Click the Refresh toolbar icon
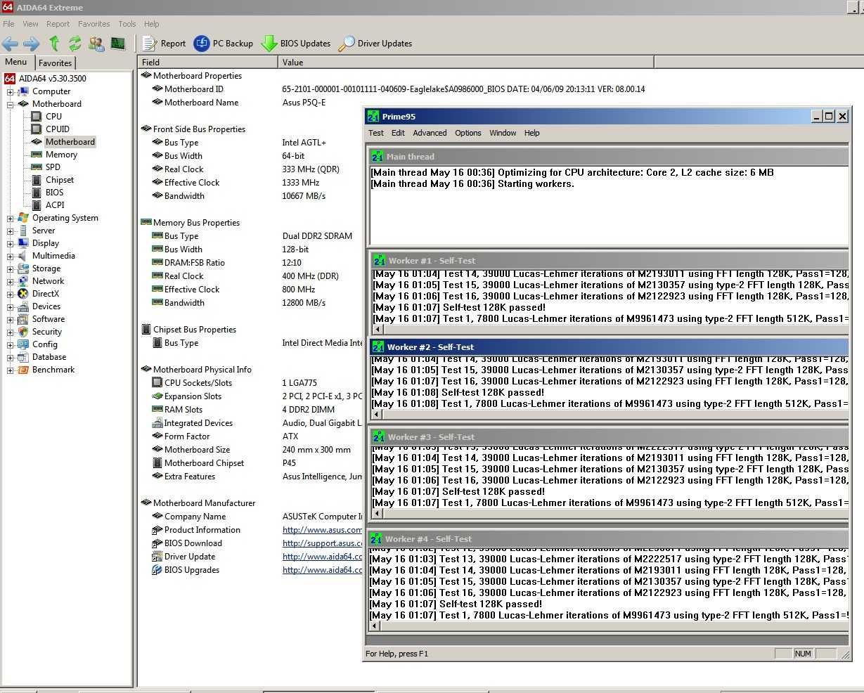Screen dimensions: 864x693 [x=75, y=44]
